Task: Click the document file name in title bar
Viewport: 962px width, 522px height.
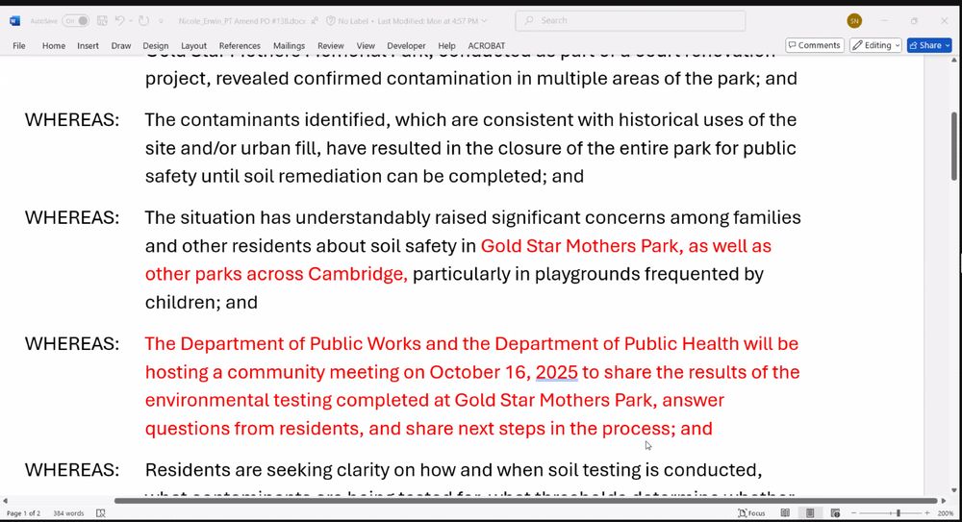Action: click(242, 21)
